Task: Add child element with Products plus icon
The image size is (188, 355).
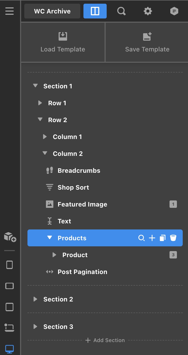Action: point(152,238)
